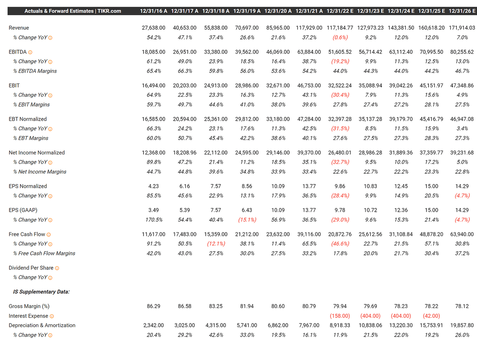
Task: Click Interest Expense value (158.00)
Action: (x=340, y=316)
